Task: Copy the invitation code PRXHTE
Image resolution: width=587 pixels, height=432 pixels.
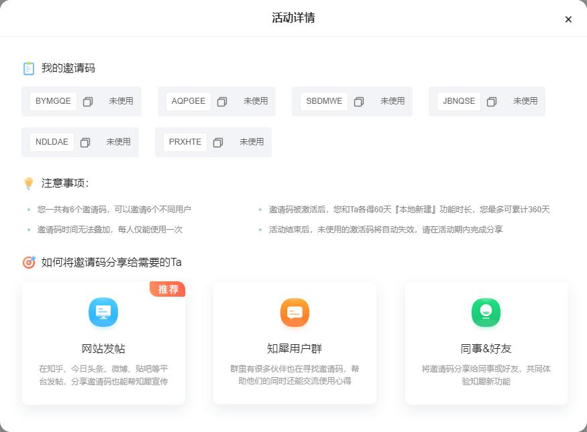Action: [217, 142]
